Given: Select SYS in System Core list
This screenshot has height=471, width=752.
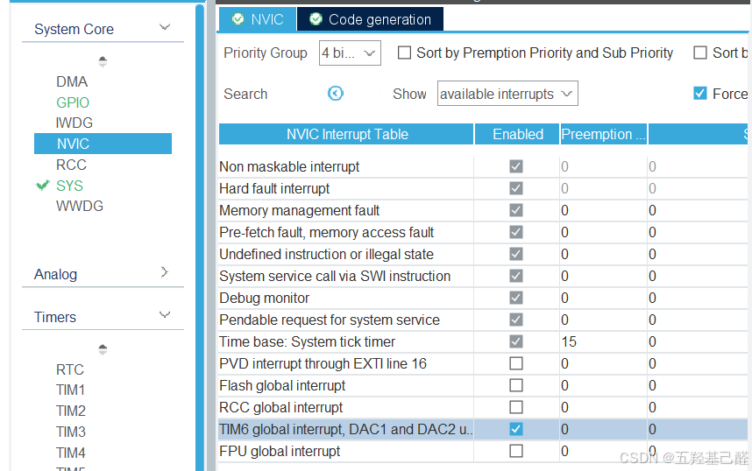Looking at the screenshot, I should [x=69, y=186].
